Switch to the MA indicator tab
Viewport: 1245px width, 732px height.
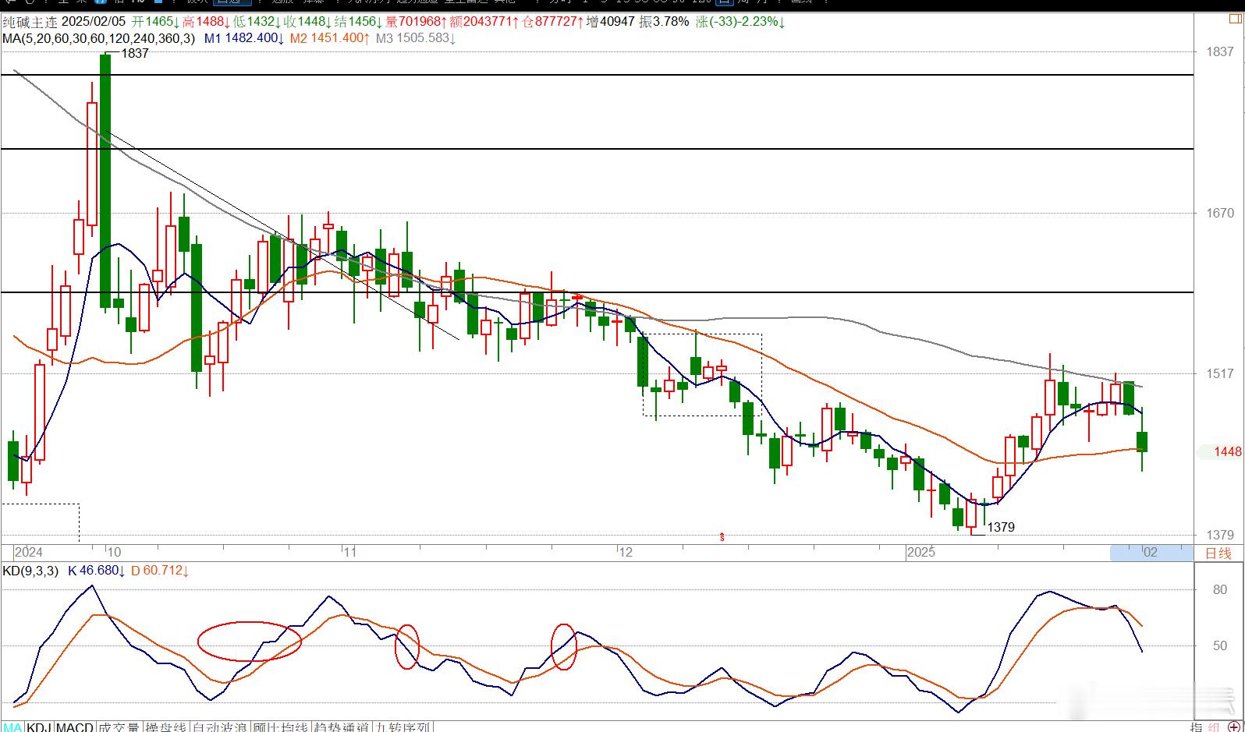[12, 727]
